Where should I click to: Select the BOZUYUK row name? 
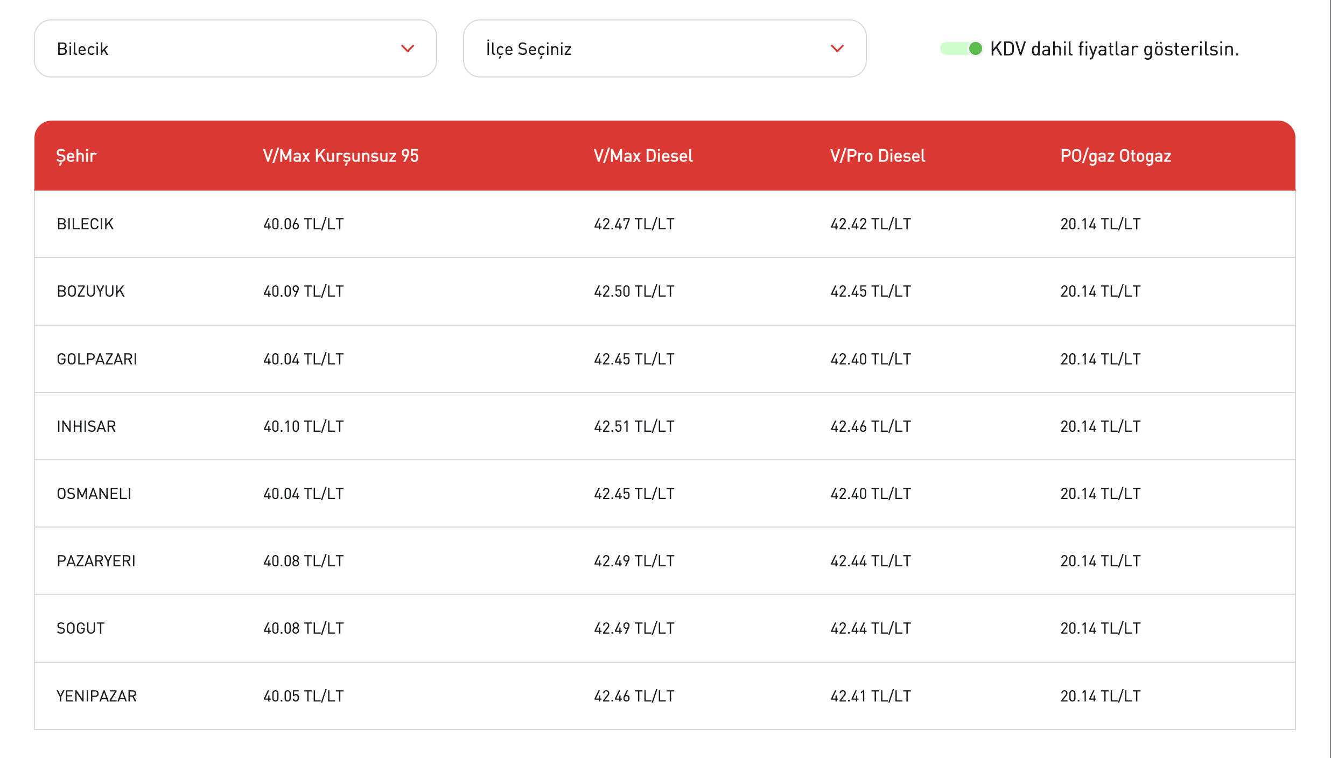(90, 291)
